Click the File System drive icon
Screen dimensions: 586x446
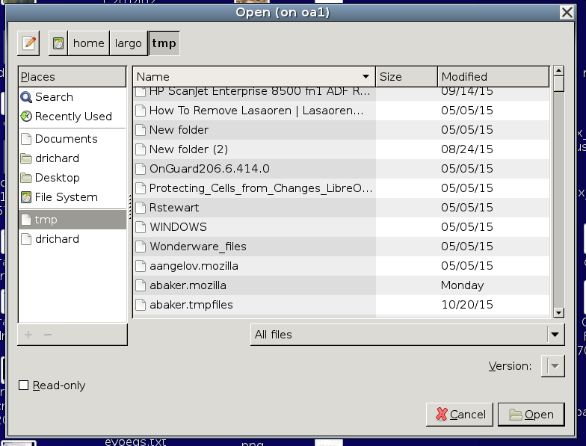coord(26,197)
